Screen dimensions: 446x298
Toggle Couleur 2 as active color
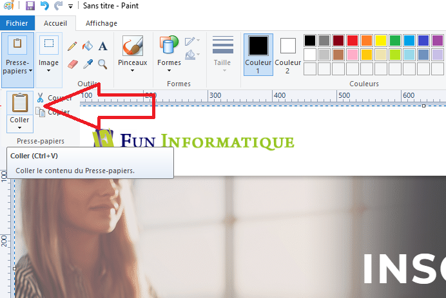pyautogui.click(x=287, y=54)
